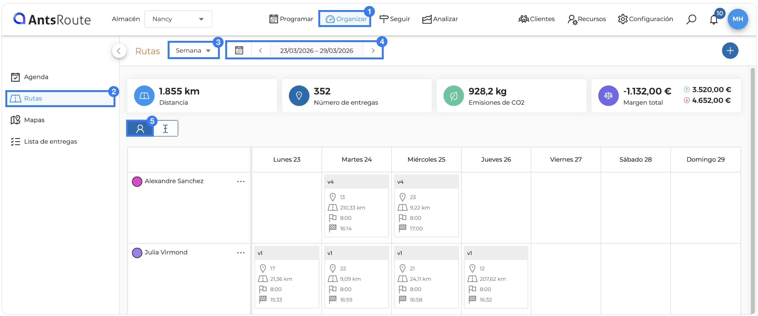Click the 207,62 km distance in Julia's card

[493, 279]
